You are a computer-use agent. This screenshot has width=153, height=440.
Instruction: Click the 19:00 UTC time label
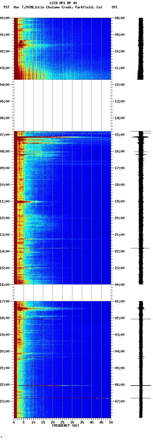pos(120,201)
